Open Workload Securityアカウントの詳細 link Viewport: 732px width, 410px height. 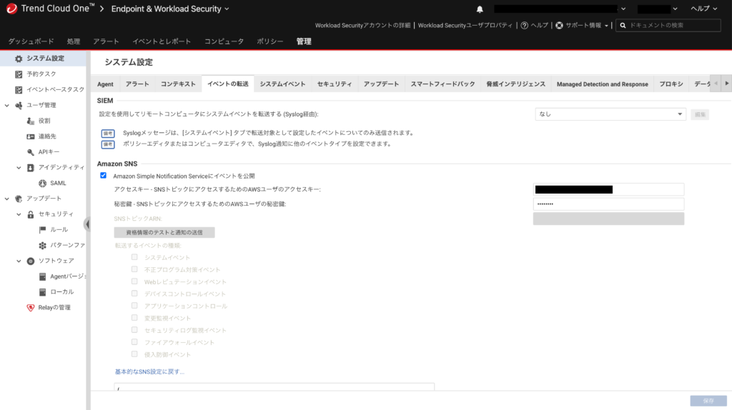point(362,25)
